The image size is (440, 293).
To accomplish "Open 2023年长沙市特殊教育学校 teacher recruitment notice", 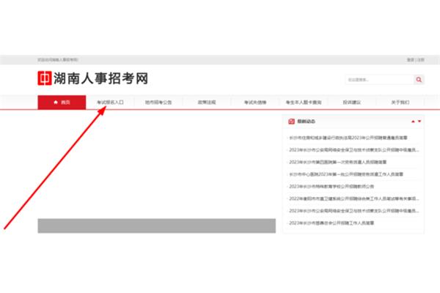I will point(331,187).
